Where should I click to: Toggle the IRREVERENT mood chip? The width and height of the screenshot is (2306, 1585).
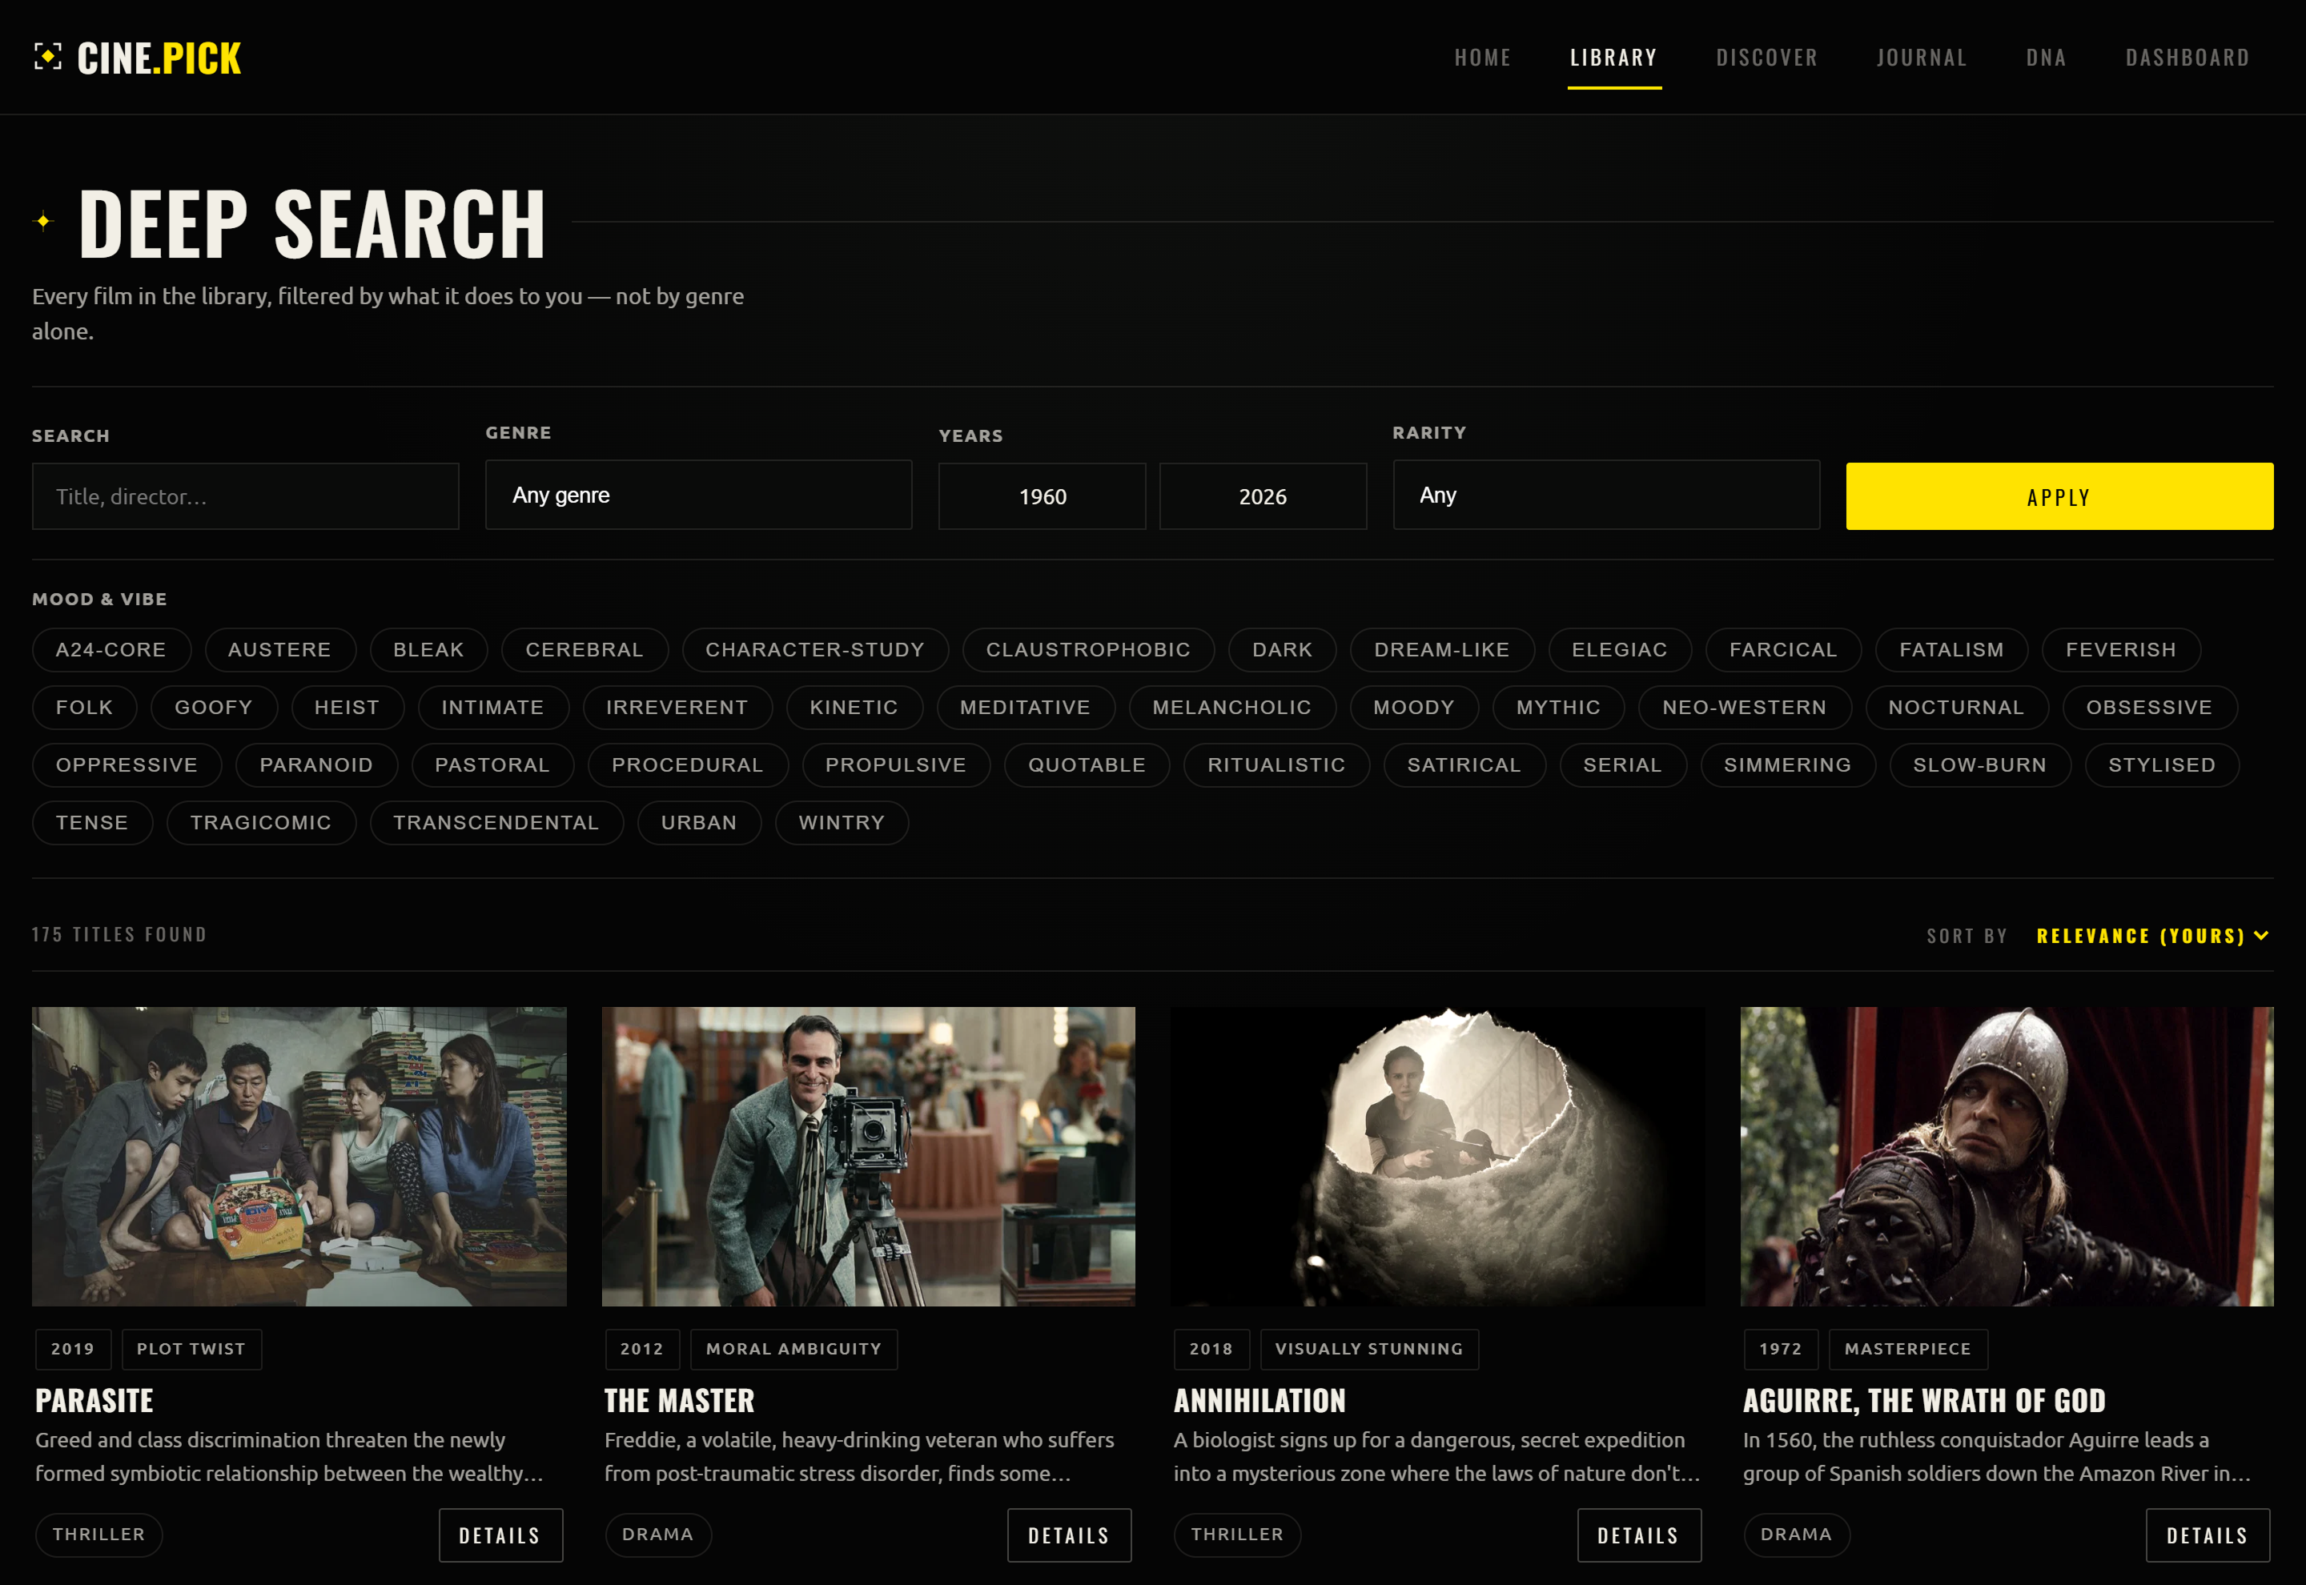point(677,707)
